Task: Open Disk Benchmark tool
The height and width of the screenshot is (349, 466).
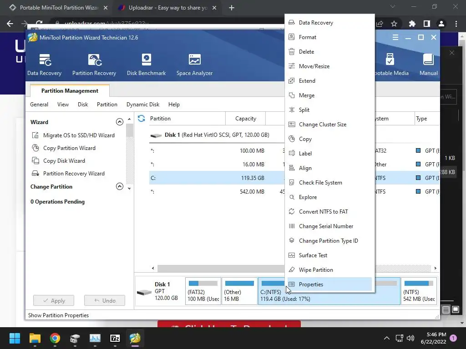Action: click(x=146, y=65)
